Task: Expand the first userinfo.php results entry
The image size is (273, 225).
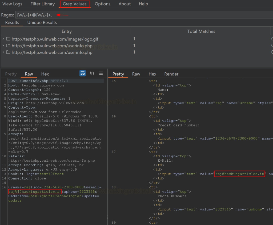Action: point(3,45)
